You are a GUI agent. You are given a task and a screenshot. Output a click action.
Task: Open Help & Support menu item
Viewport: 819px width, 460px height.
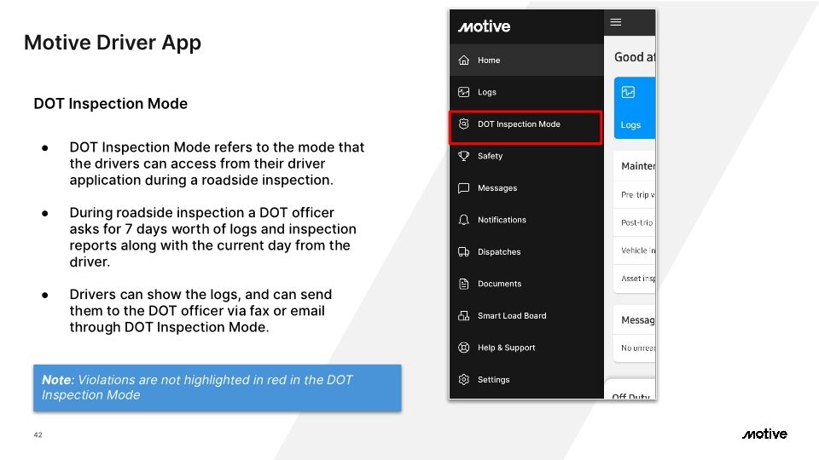click(526, 348)
